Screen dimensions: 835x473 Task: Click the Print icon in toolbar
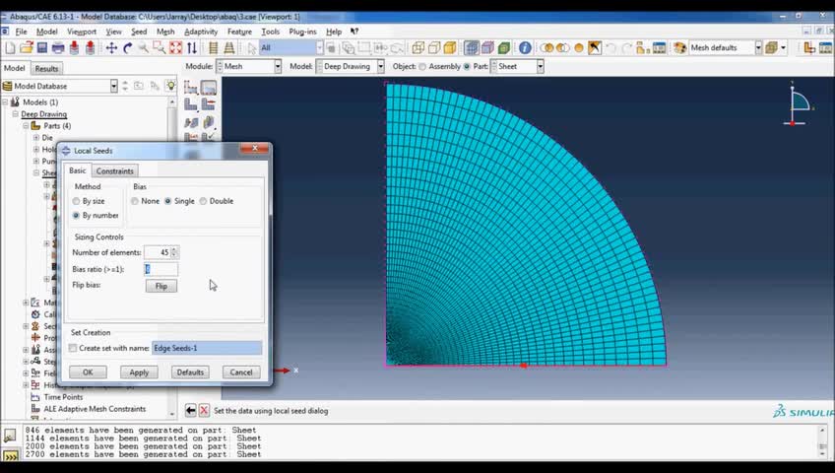click(58, 48)
